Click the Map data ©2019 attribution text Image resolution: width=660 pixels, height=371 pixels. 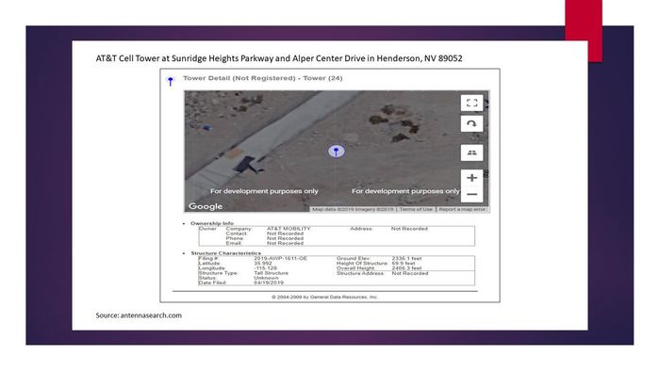pos(353,209)
